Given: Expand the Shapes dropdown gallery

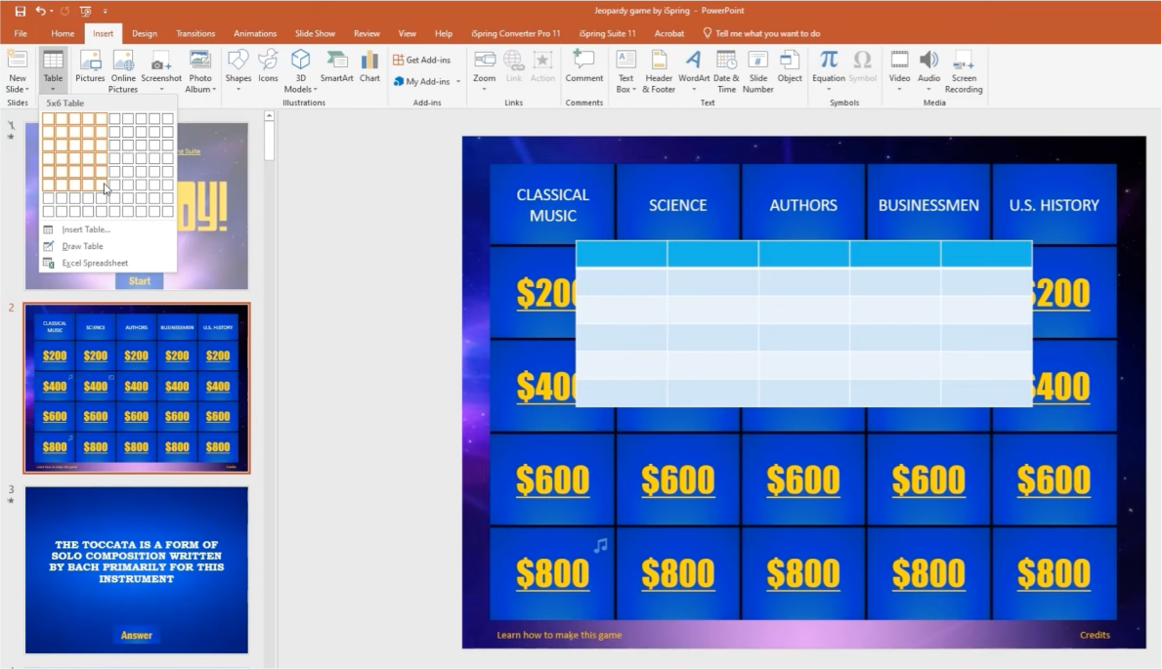Looking at the screenshot, I should point(238,89).
